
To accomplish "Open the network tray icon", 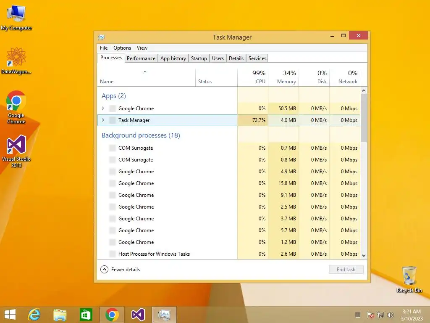I will coord(380,315).
